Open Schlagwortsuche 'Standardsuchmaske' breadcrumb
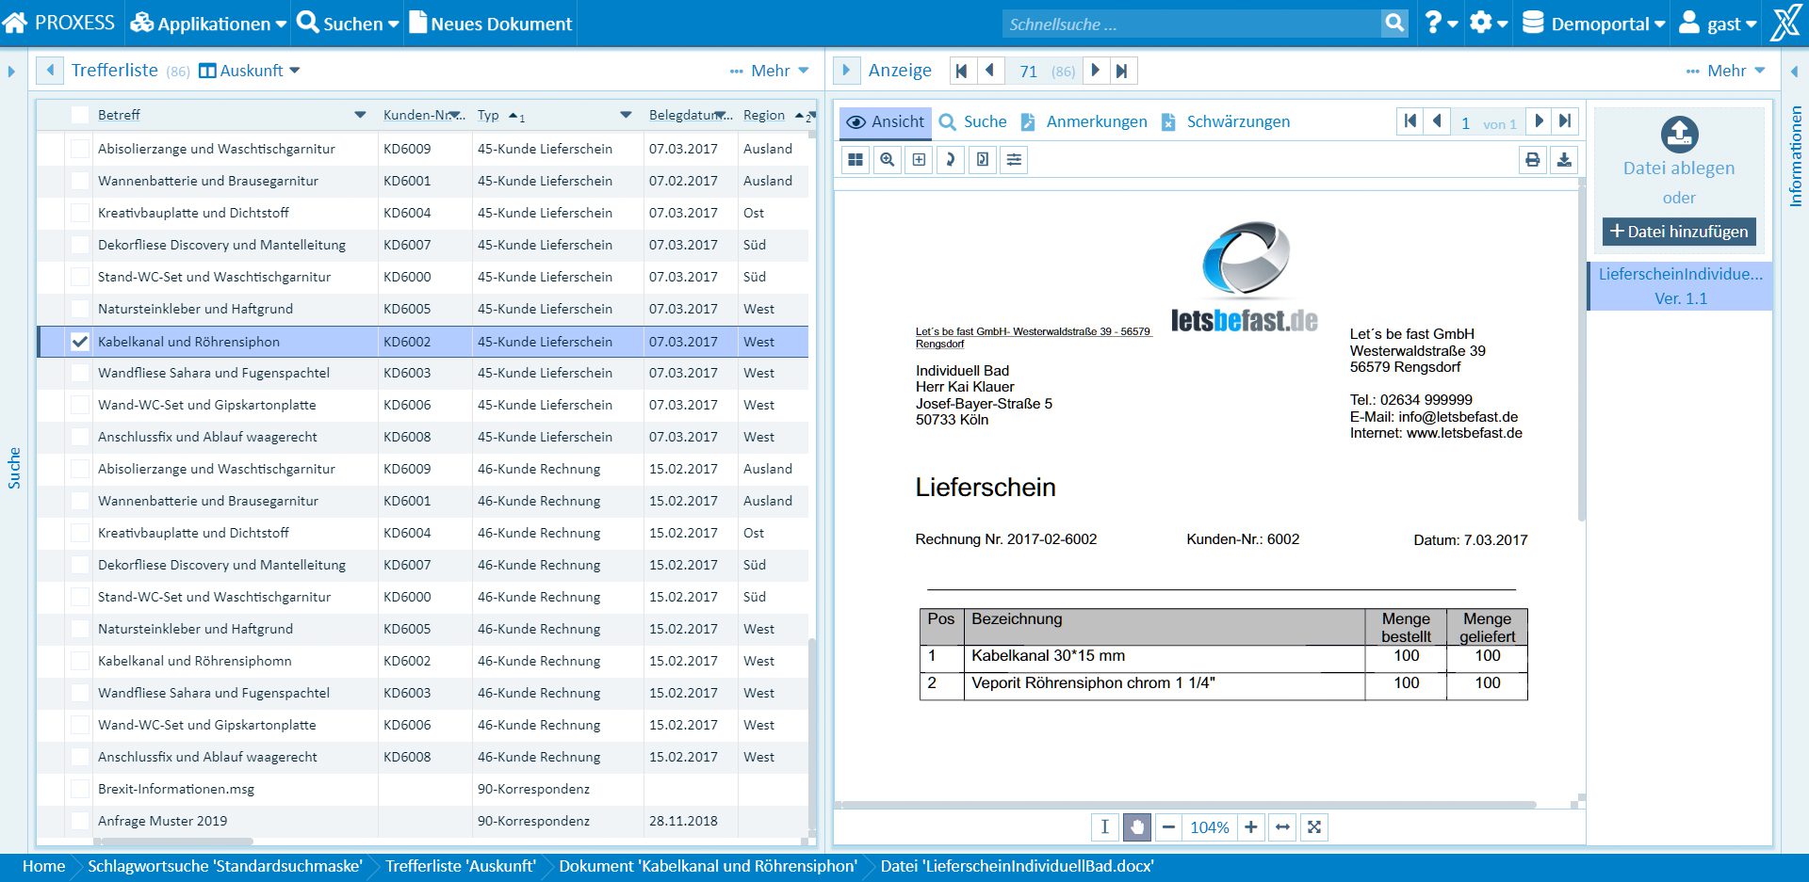 225,866
